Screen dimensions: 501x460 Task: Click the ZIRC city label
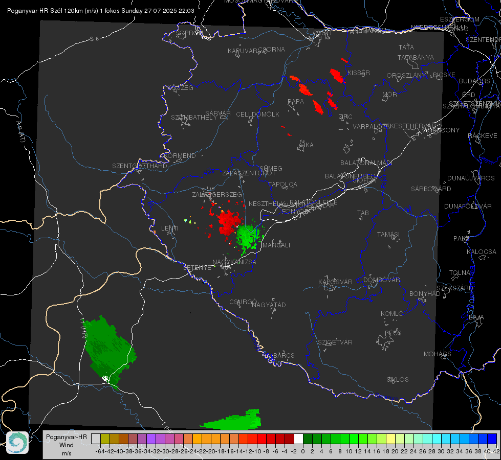coord(345,117)
